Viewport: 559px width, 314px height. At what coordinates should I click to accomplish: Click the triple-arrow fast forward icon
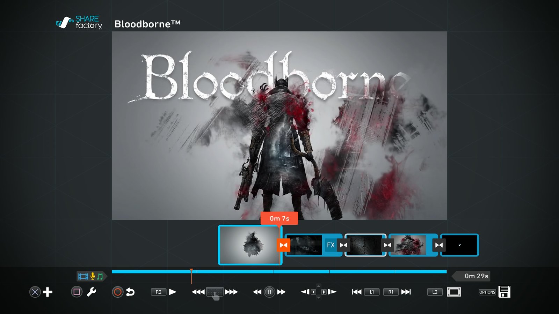click(231, 292)
